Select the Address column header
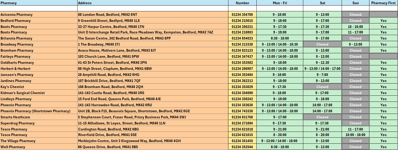The height and width of the screenshot is (150, 398). [153, 3]
